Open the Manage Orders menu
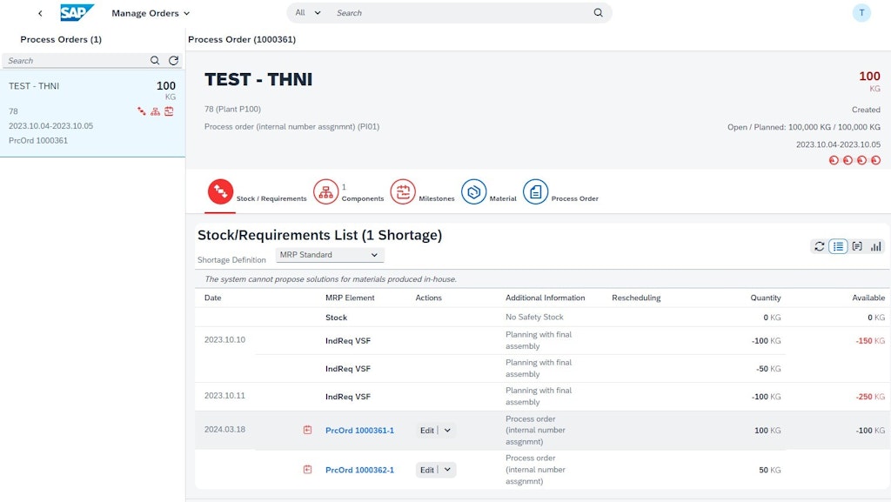The width and height of the screenshot is (891, 502). point(148,13)
